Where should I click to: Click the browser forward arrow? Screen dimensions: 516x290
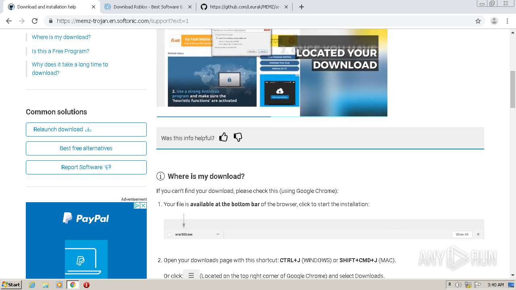point(22,21)
